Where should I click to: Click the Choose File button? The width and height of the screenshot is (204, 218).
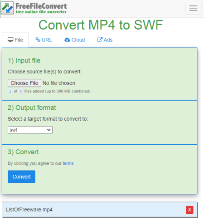coord(24,83)
